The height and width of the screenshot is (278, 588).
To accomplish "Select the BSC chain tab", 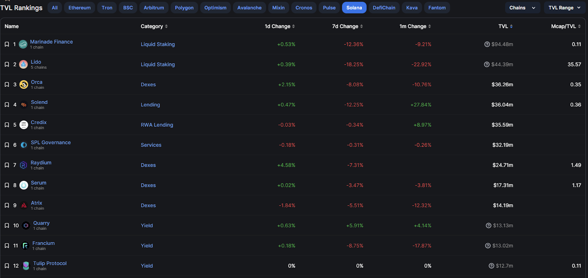I will (x=128, y=8).
